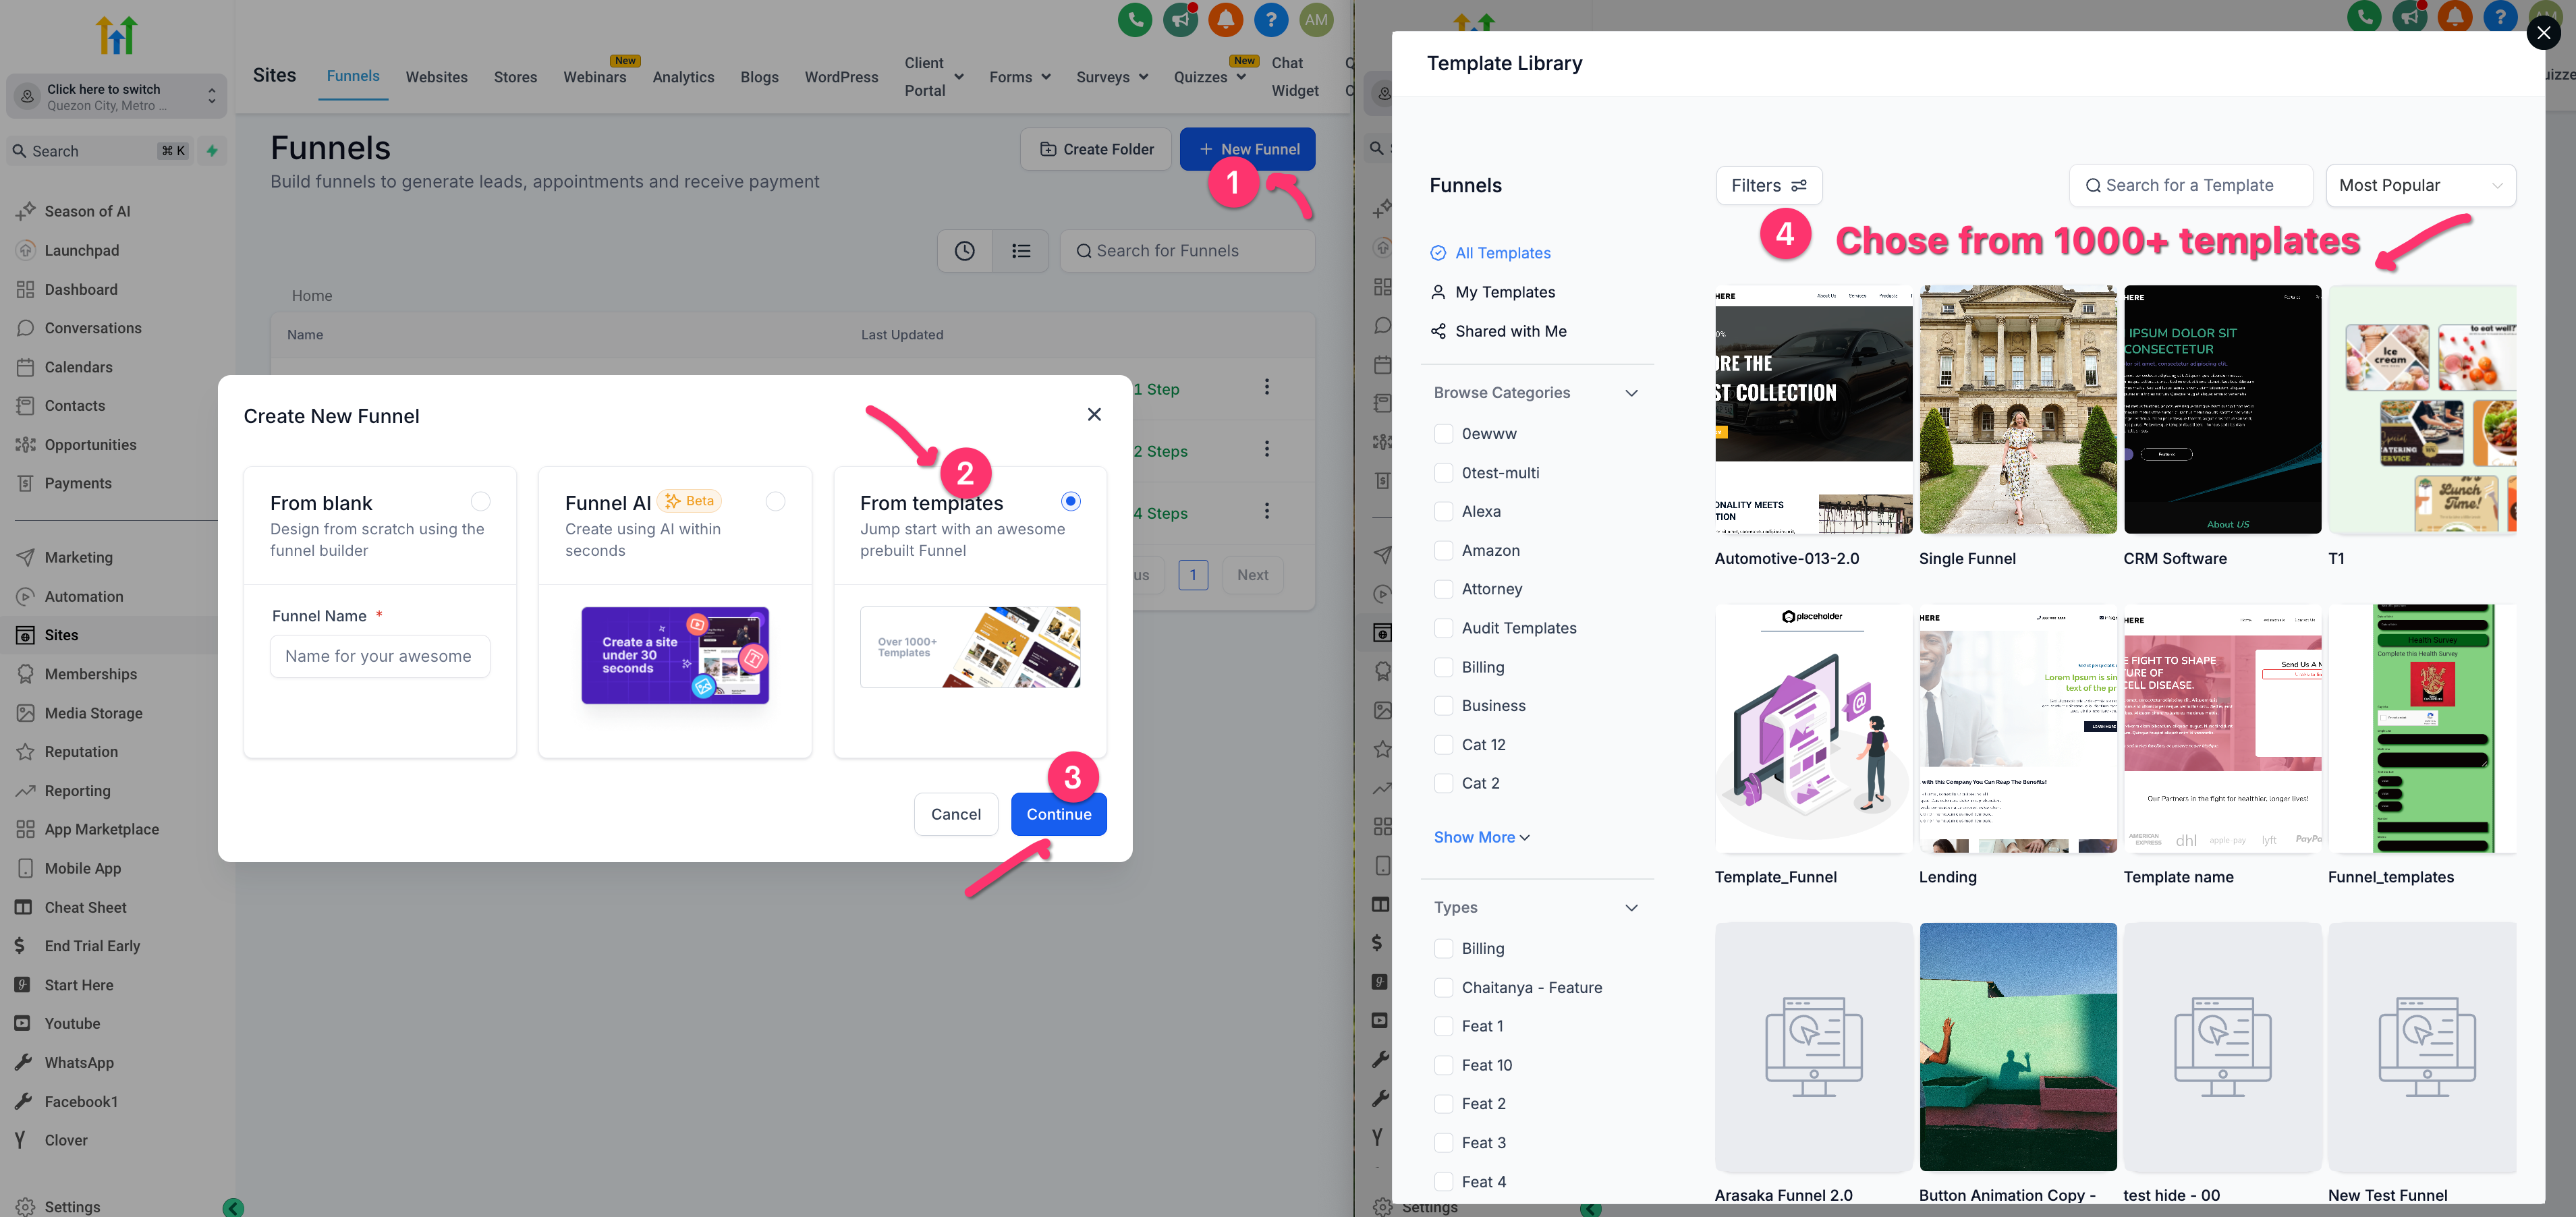2576x1217 pixels.
Task: Check the Attorney category checkbox
Action: pos(1443,589)
